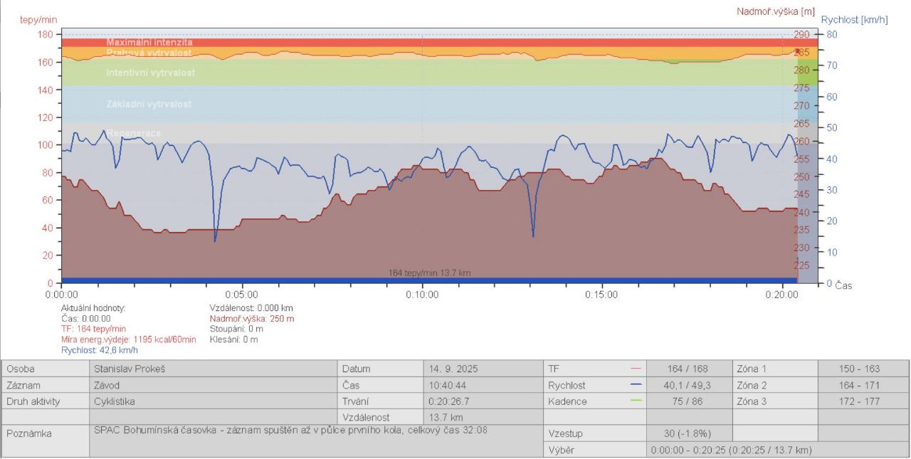Click the blue Rychlost legend line

click(x=636, y=385)
